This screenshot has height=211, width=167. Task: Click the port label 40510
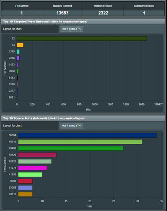pos(12,142)
